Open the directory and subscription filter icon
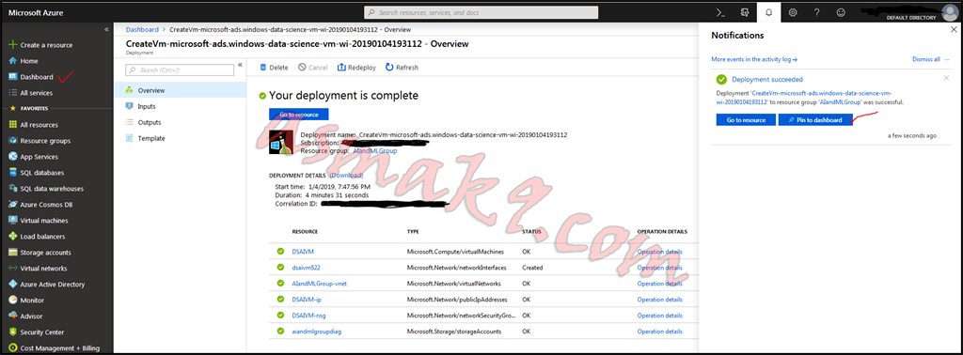 (745, 12)
